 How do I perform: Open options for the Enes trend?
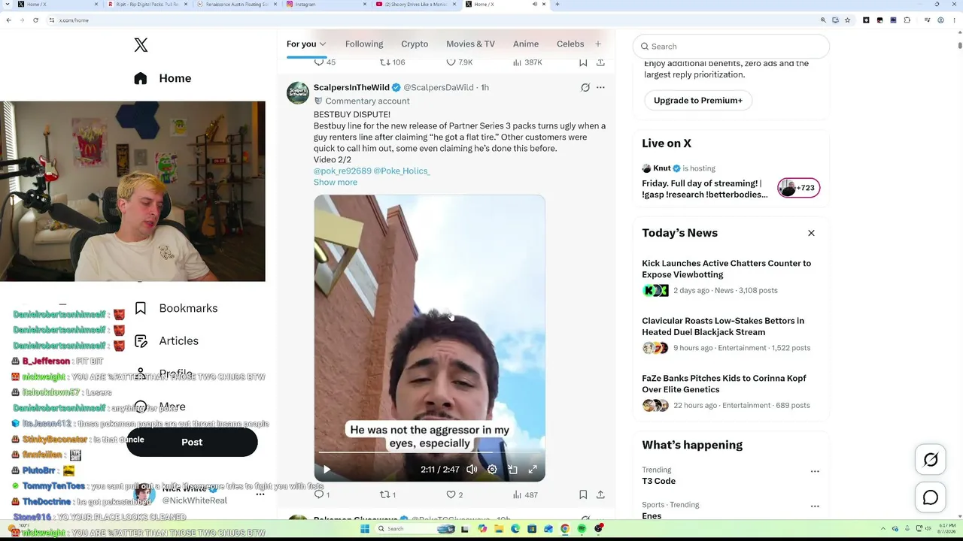[815, 506]
